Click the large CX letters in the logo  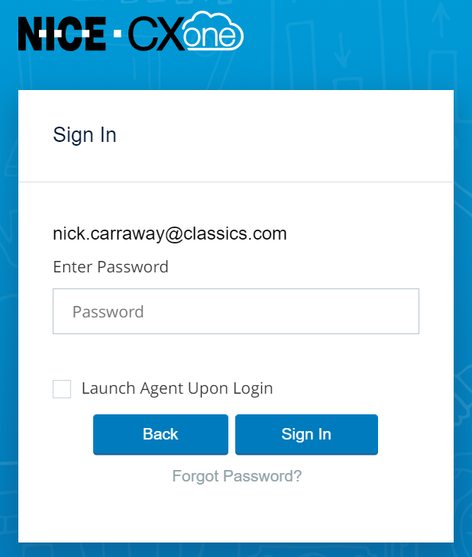coord(156,34)
